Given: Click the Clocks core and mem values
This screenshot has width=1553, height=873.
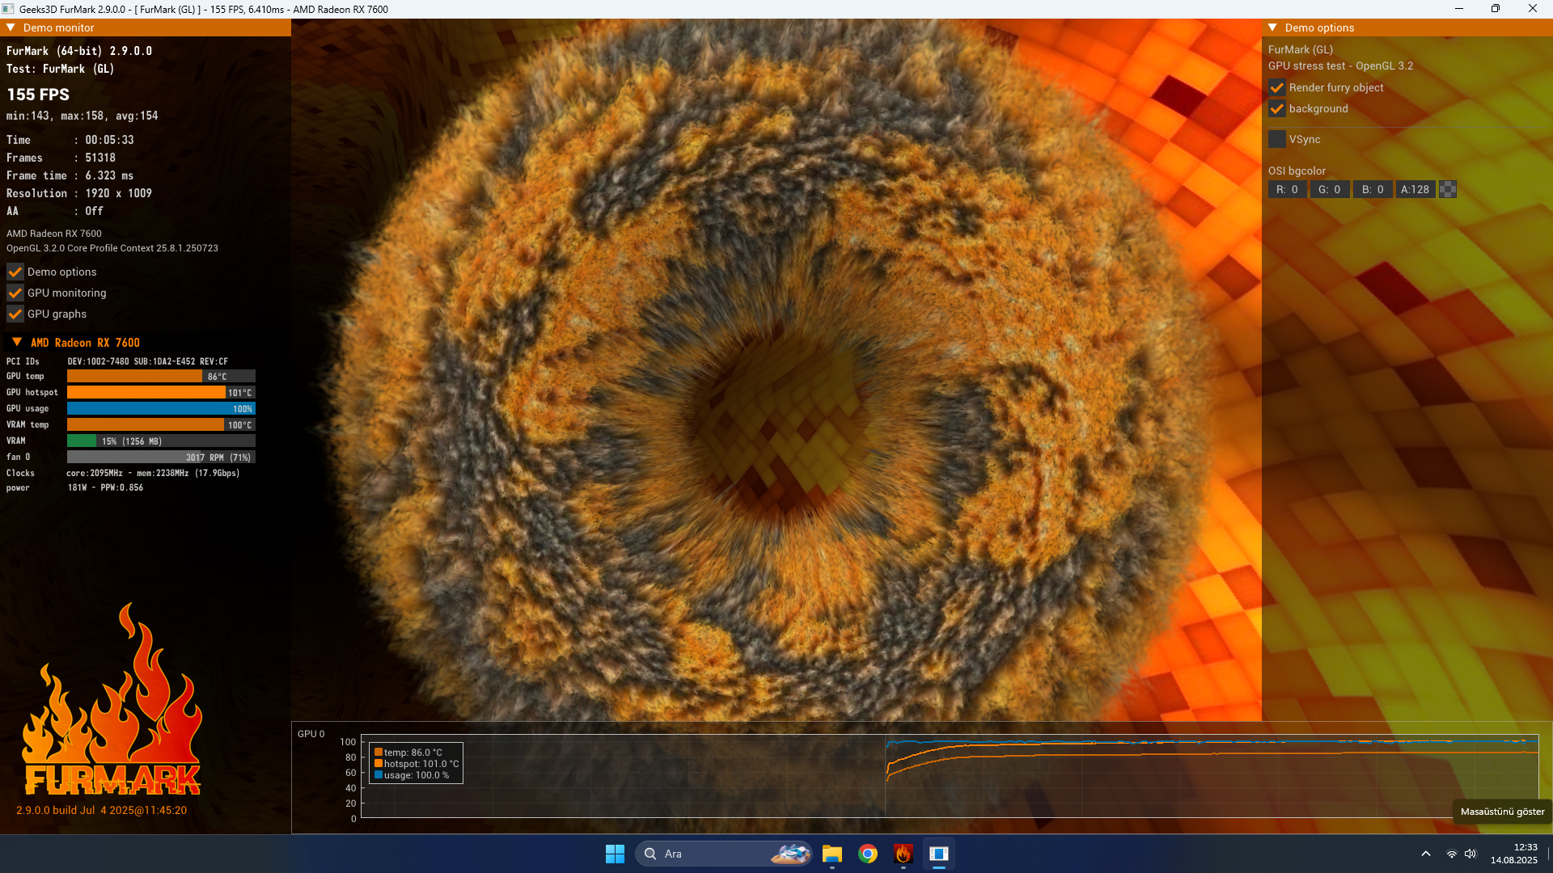Looking at the screenshot, I should [153, 473].
